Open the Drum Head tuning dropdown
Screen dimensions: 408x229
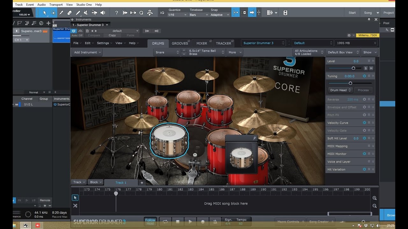click(340, 90)
